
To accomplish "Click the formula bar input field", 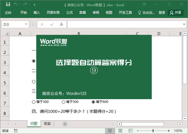I will click(x=124, y=24).
